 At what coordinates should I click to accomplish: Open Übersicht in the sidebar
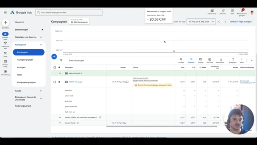pos(19,22)
